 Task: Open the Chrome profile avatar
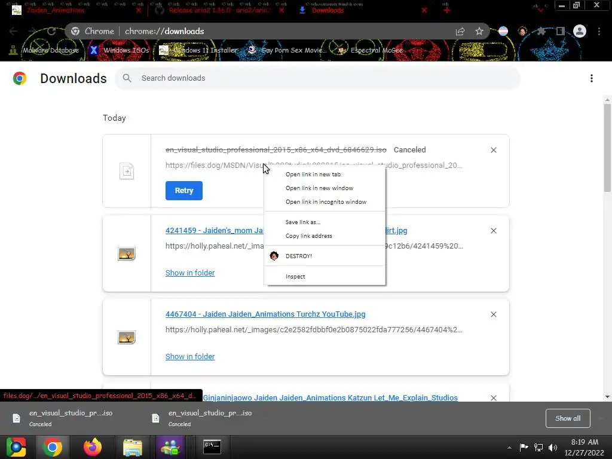tap(580, 31)
